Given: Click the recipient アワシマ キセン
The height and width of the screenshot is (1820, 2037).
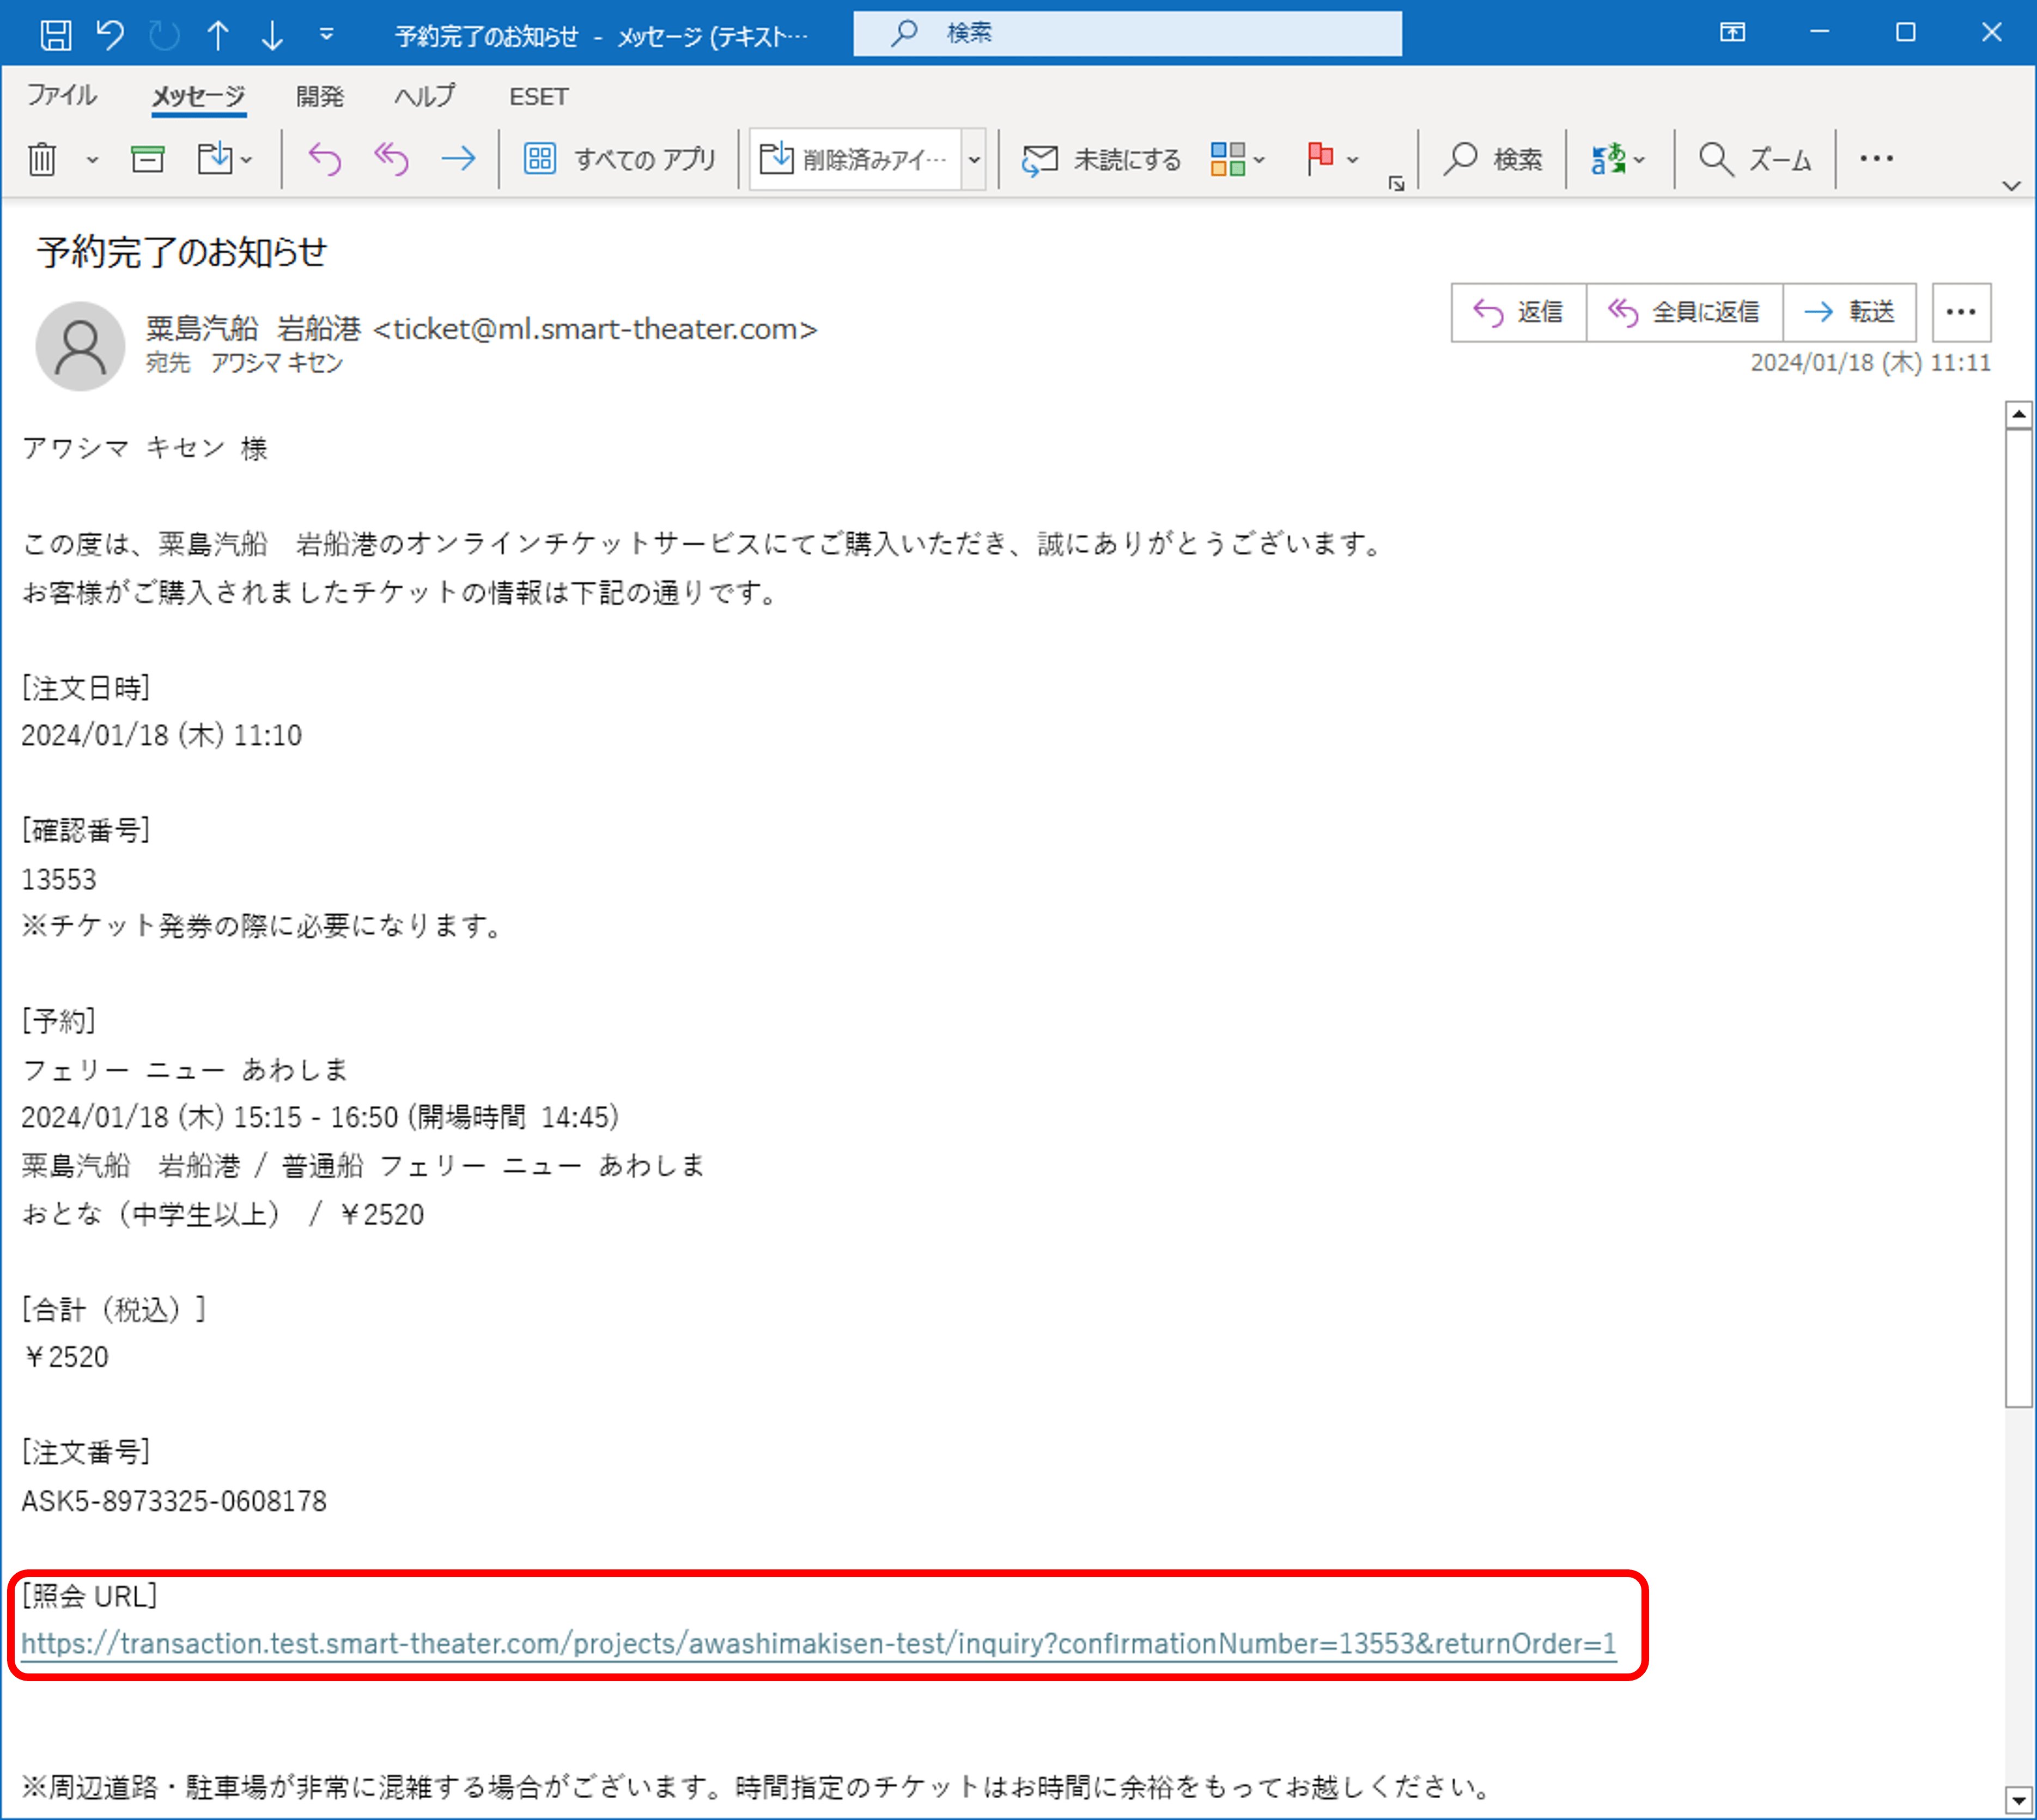Looking at the screenshot, I should 277,363.
